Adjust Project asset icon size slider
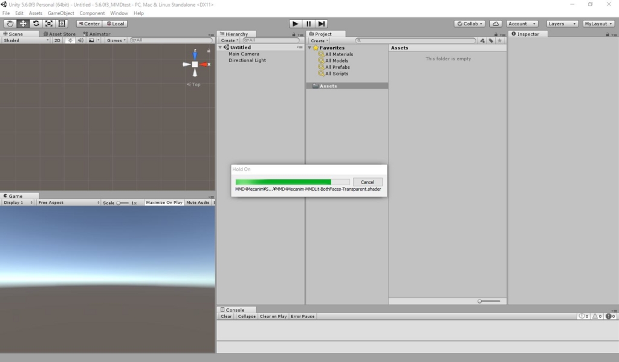This screenshot has width=619, height=362. (488, 301)
